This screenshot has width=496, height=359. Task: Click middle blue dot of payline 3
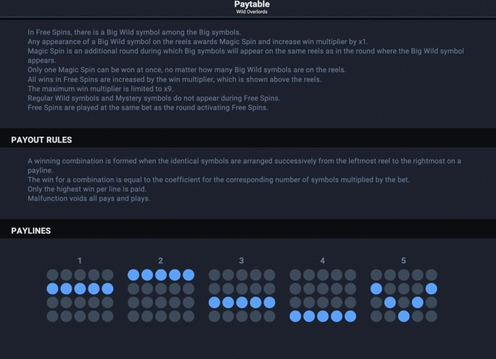pos(242,303)
